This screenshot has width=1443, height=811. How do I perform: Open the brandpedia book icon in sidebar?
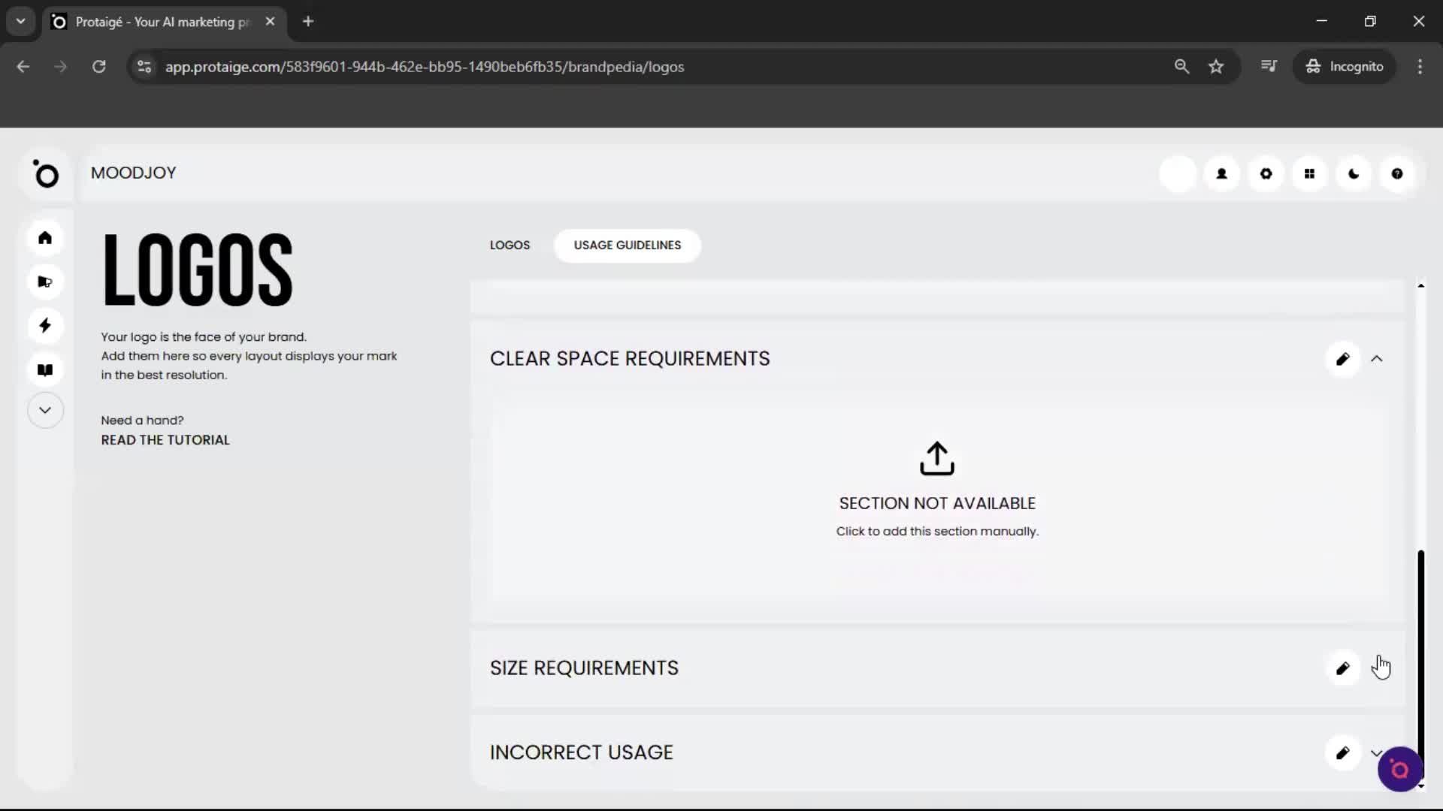click(x=45, y=369)
